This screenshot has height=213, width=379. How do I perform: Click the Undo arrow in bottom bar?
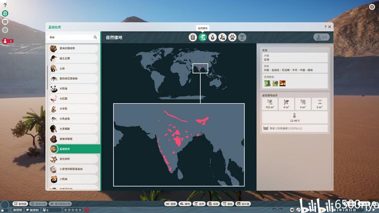pyautogui.click(x=274, y=210)
